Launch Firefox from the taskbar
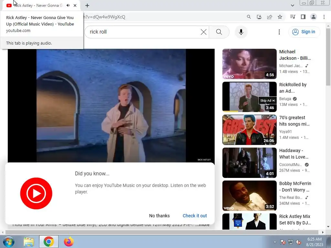Screen dimensions: 331x248 click(x=69, y=242)
